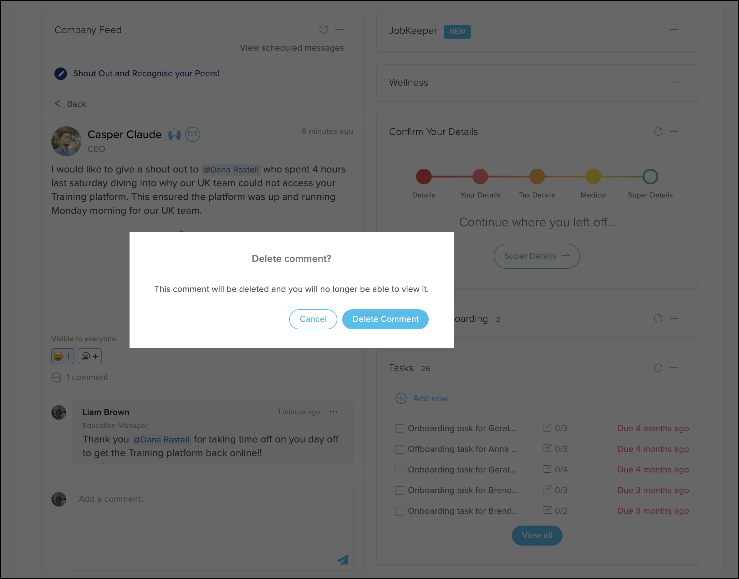
Task: Collapse the JobKeeper panel
Action: [674, 30]
